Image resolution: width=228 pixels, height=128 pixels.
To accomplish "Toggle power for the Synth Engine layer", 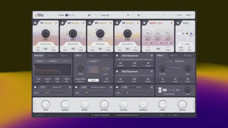I will tap(144, 23).
